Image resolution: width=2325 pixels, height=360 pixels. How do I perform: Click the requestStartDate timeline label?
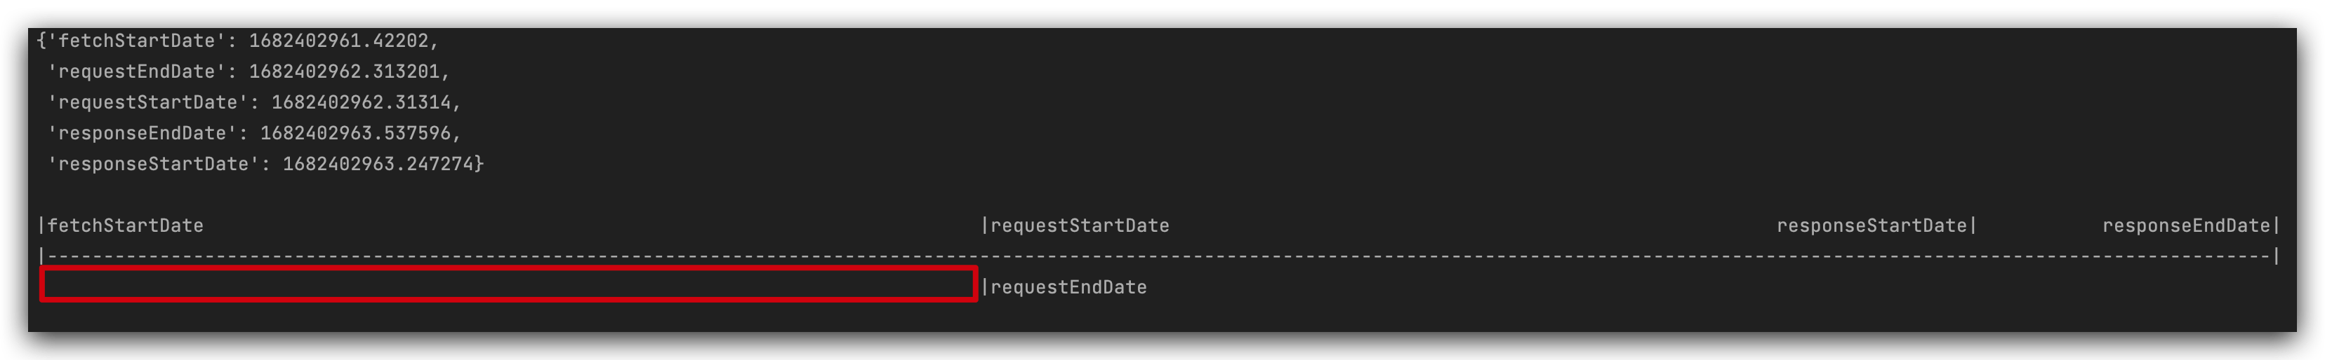coord(1080,225)
